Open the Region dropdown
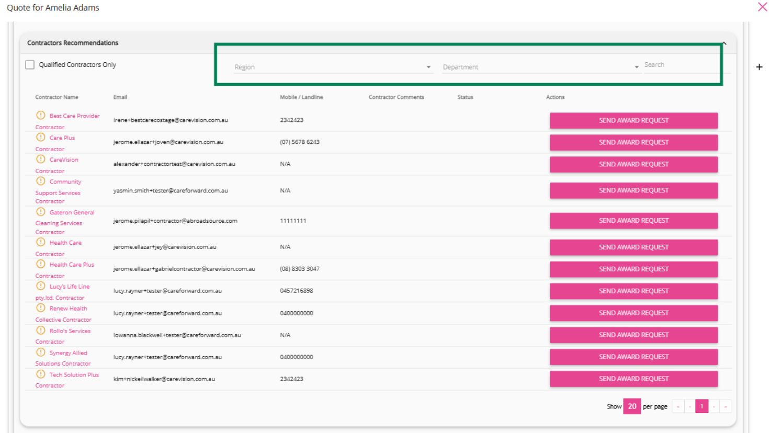Screen dimensions: 769x433 pyautogui.click(x=333, y=67)
